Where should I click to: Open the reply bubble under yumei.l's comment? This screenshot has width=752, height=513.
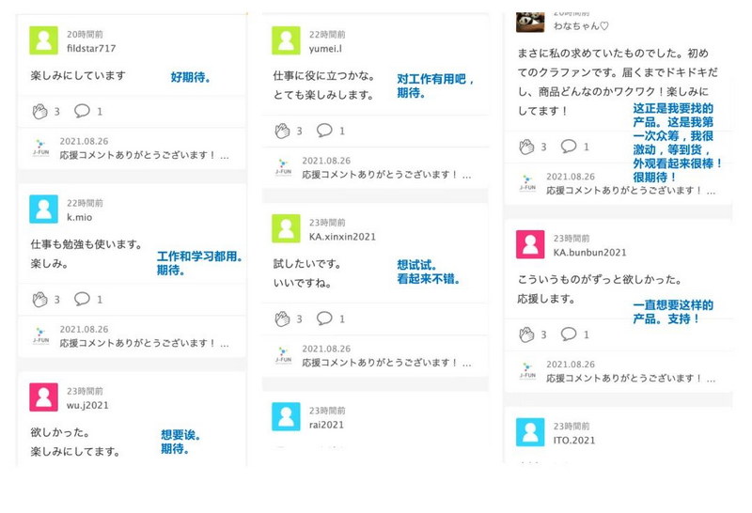(324, 130)
